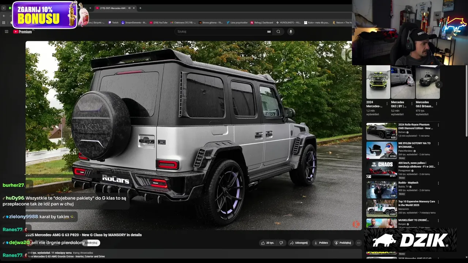This screenshot has width=468, height=263.
Task: Open Refrag Dashboard bookmark
Action: click(262, 23)
